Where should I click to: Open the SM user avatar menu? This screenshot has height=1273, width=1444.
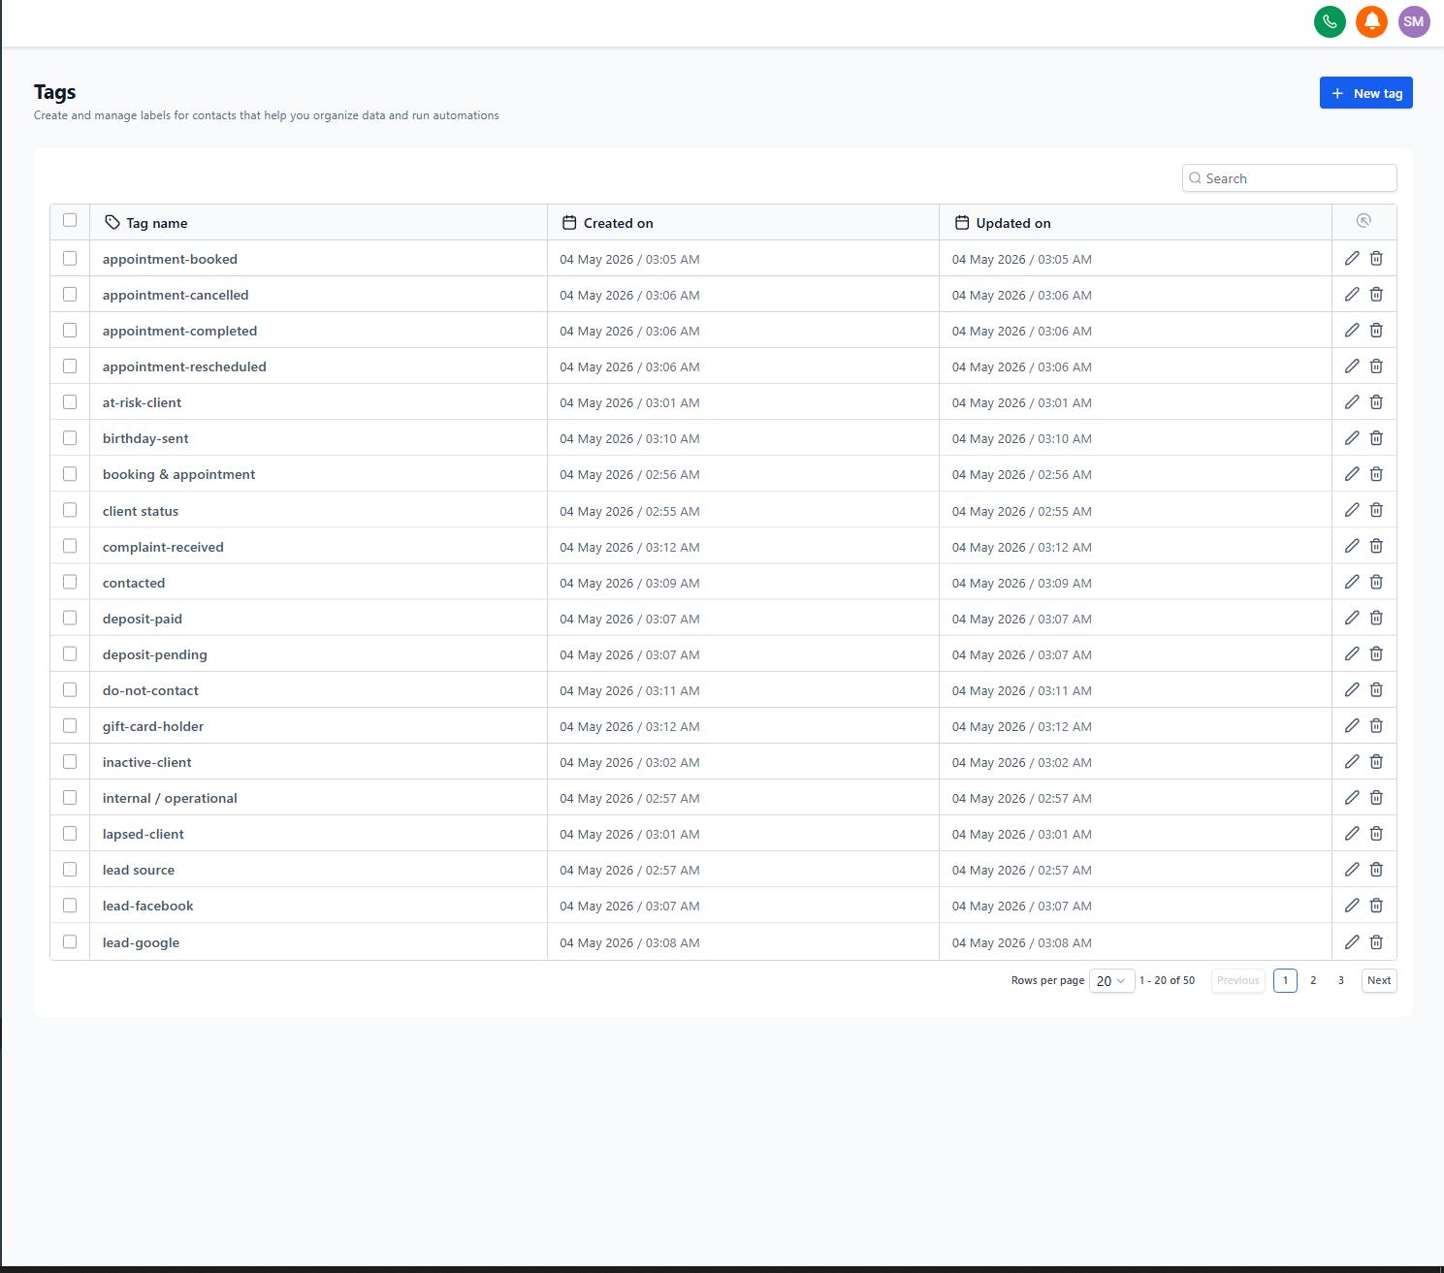1414,21
